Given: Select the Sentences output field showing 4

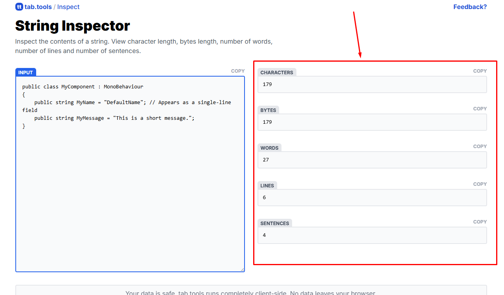Looking at the screenshot, I should coord(372,235).
